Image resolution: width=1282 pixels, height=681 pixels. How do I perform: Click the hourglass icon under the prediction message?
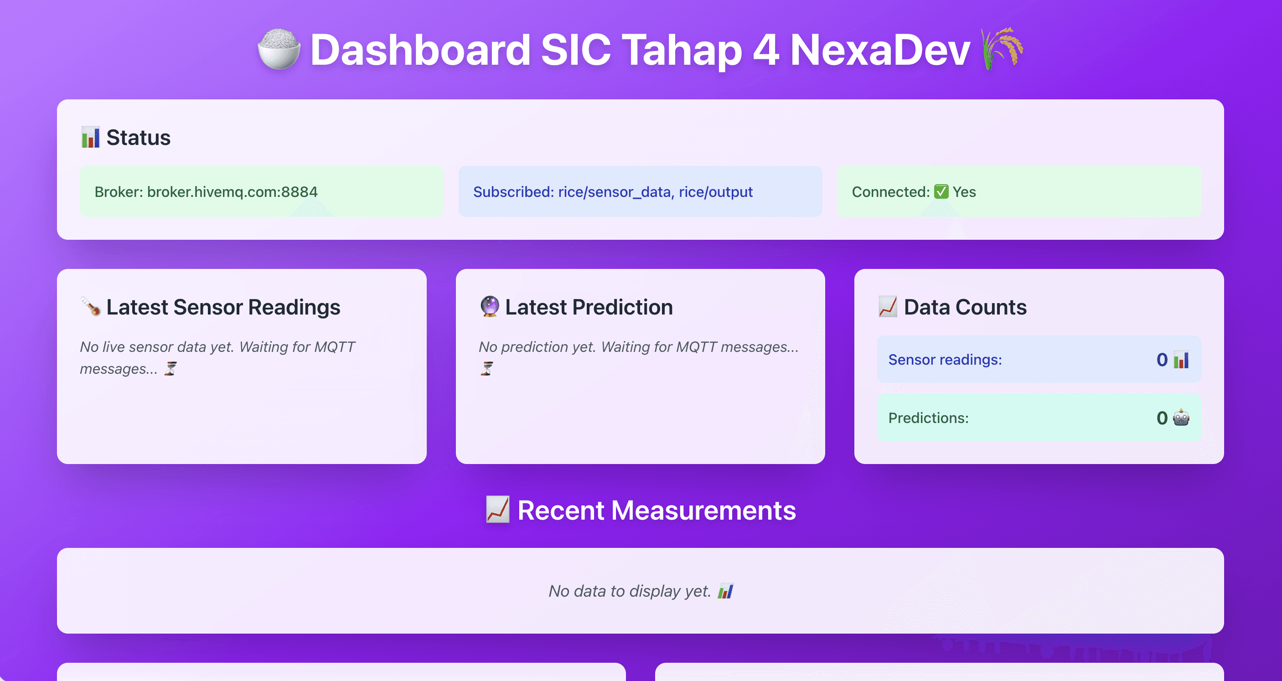tap(487, 369)
